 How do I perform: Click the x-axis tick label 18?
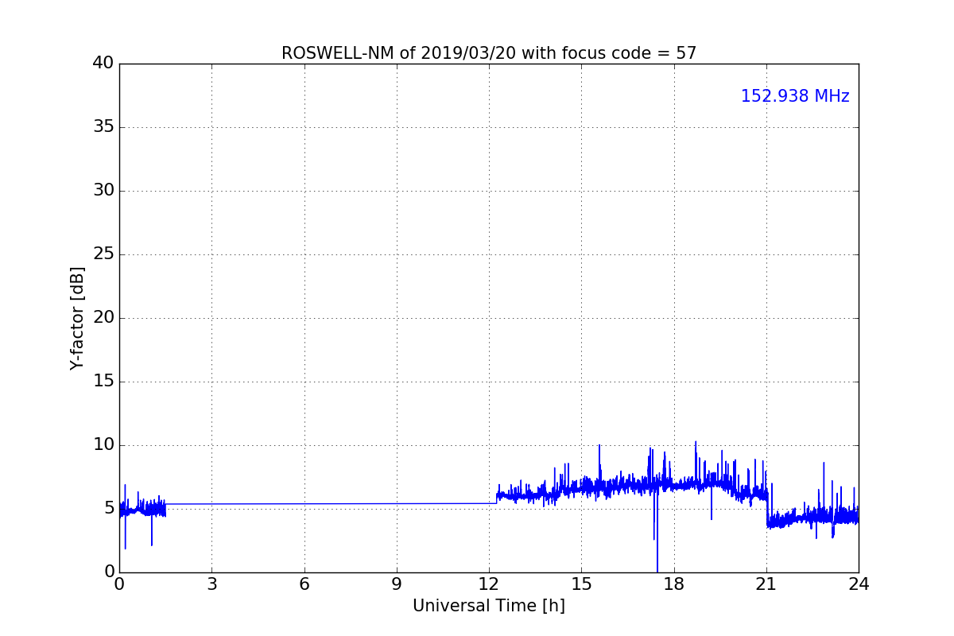coord(673,584)
